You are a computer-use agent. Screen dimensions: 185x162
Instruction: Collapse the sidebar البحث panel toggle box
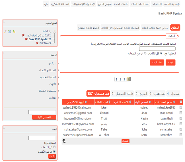point(4,127)
